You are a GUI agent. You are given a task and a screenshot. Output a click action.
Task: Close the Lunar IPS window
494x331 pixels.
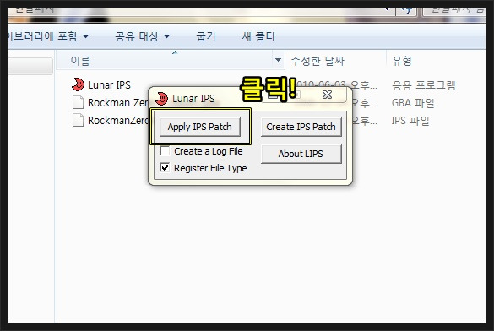pos(327,95)
